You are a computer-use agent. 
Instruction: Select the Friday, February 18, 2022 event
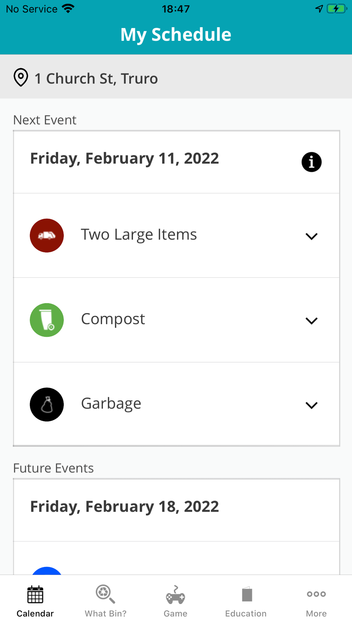pyautogui.click(x=124, y=507)
